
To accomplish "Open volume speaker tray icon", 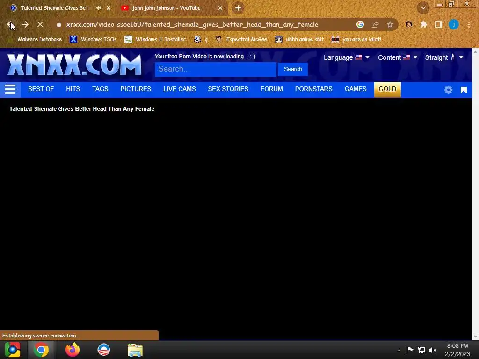I will tap(433, 350).
